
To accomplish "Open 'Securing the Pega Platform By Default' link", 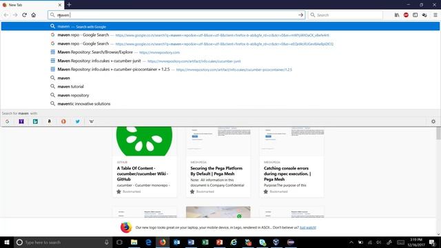I will (x=216, y=171).
